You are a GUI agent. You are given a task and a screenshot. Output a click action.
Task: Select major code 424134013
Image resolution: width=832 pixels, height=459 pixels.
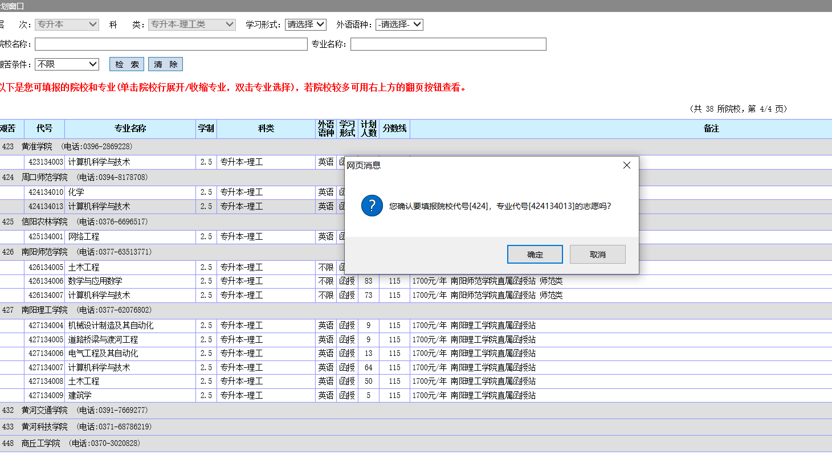click(46, 206)
